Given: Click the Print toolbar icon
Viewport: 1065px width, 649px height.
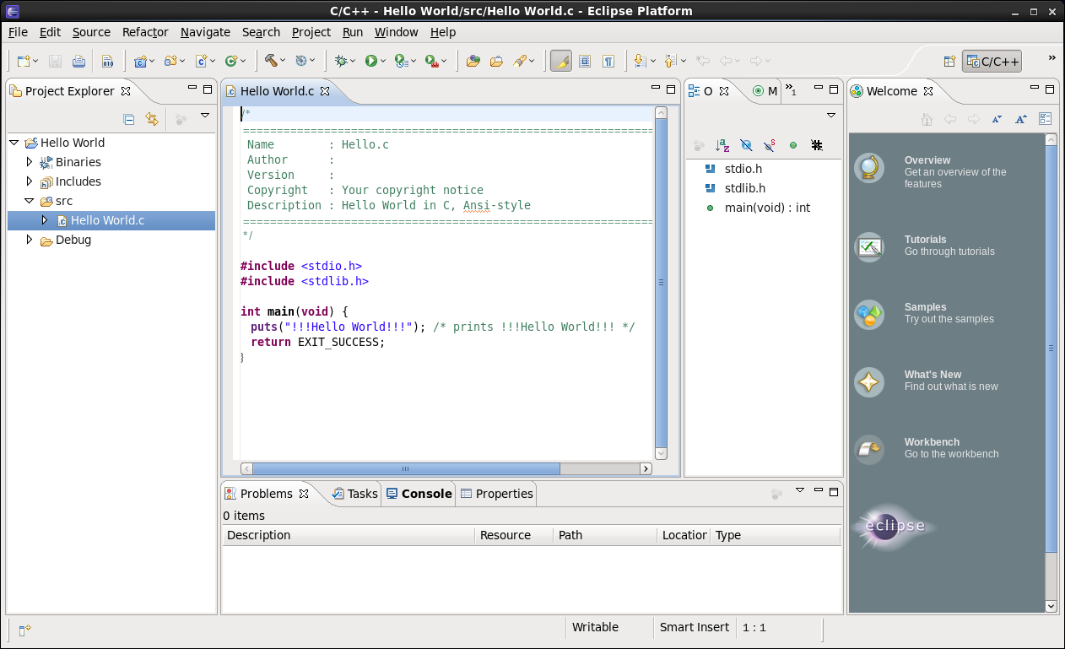Looking at the screenshot, I should coord(78,61).
